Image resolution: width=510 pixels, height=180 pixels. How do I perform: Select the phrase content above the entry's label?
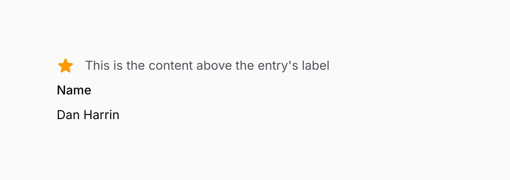pos(207,65)
